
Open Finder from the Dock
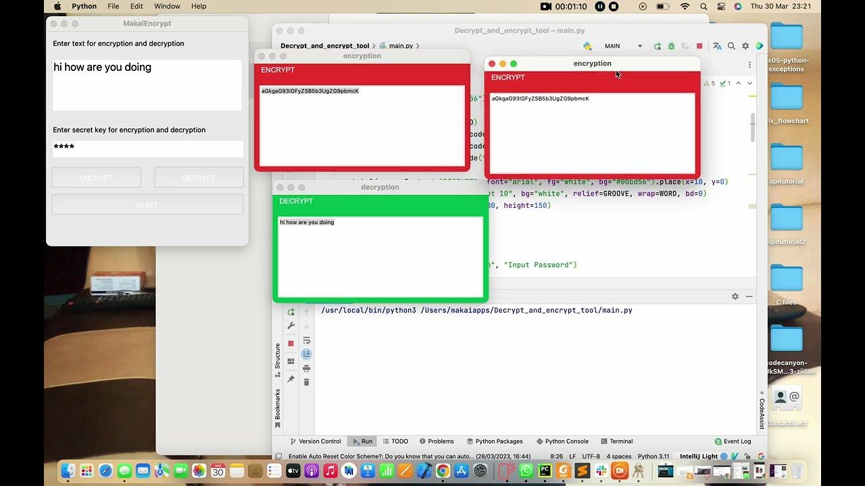68,470
